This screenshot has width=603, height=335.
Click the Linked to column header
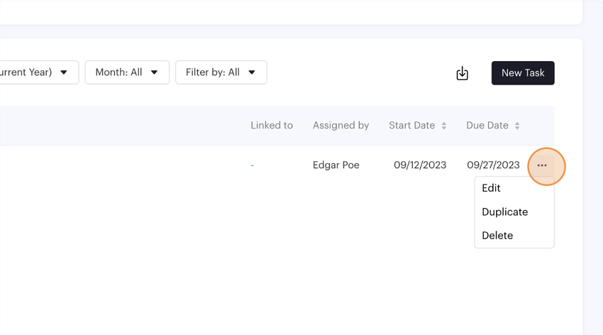(272, 126)
